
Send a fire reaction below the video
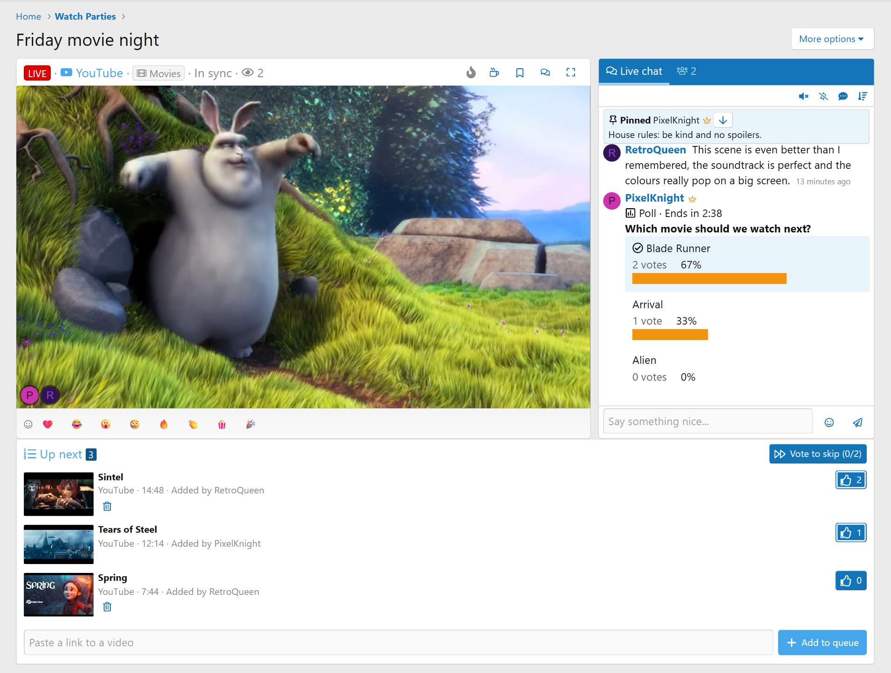point(164,424)
